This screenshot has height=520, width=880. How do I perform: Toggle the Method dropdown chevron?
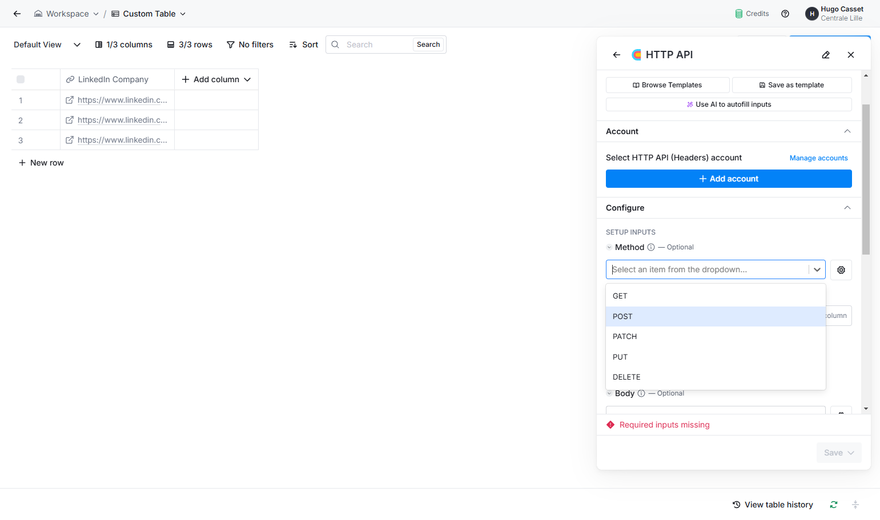[x=817, y=270]
